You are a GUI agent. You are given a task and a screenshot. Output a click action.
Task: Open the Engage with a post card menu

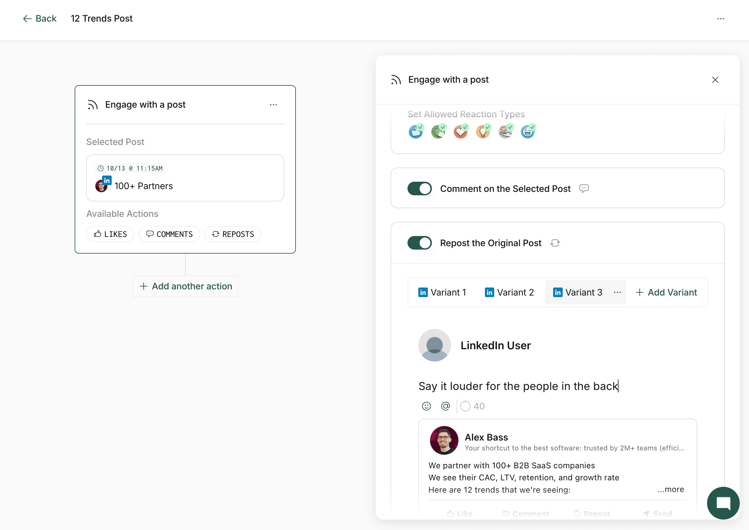(x=274, y=105)
